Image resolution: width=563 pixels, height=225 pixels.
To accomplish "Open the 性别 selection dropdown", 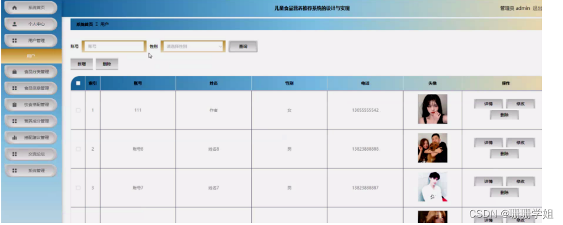I will tap(193, 46).
